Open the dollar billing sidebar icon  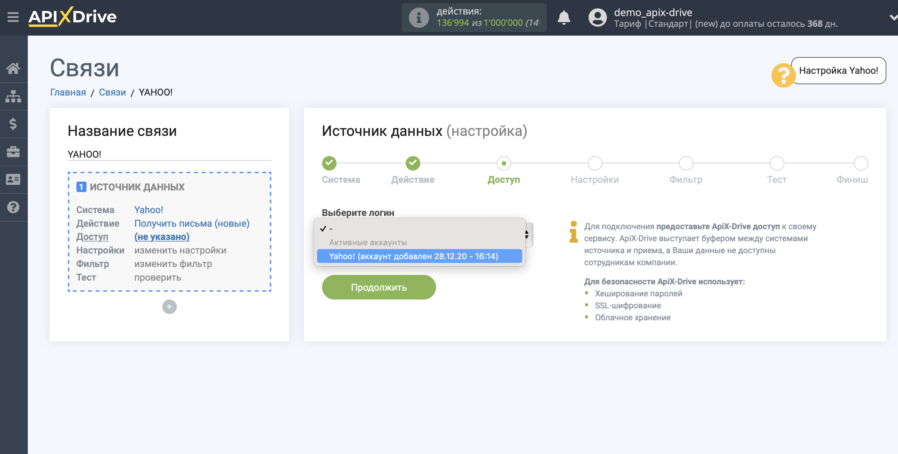coord(13,124)
